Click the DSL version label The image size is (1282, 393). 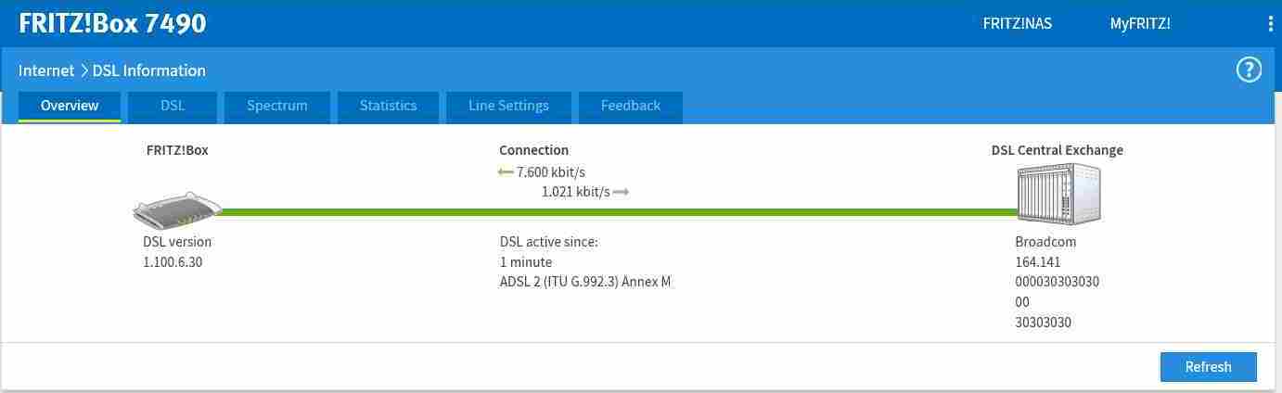[177, 242]
